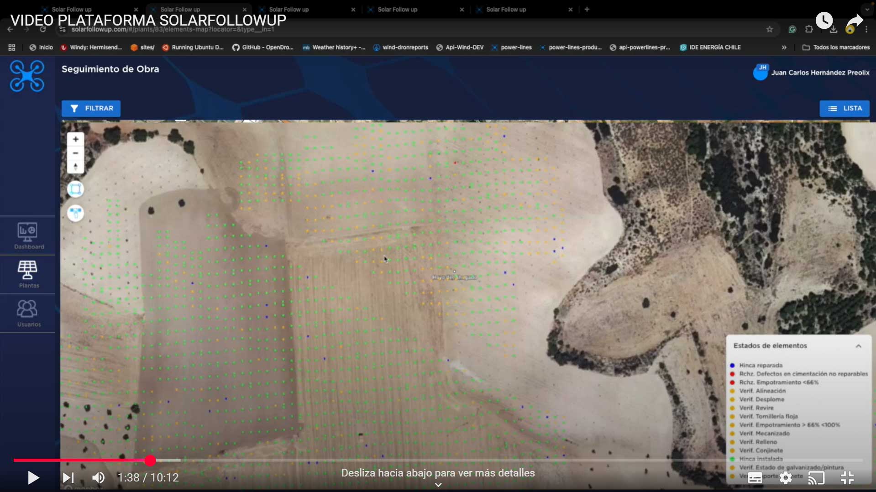The width and height of the screenshot is (876, 492).
Task: Click the Share arrow icon
Action: [x=854, y=21]
